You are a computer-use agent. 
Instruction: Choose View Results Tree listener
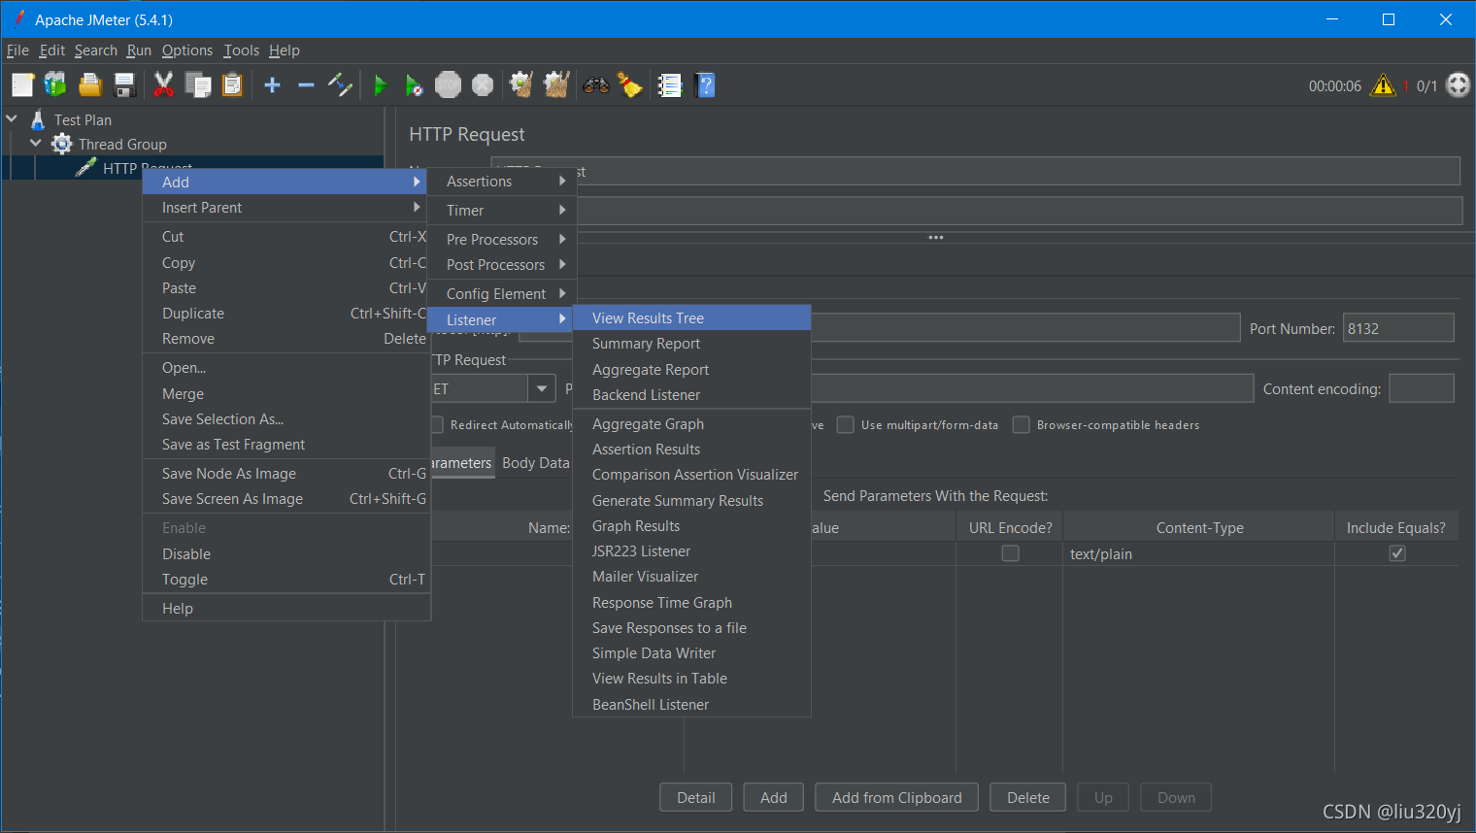pos(691,318)
